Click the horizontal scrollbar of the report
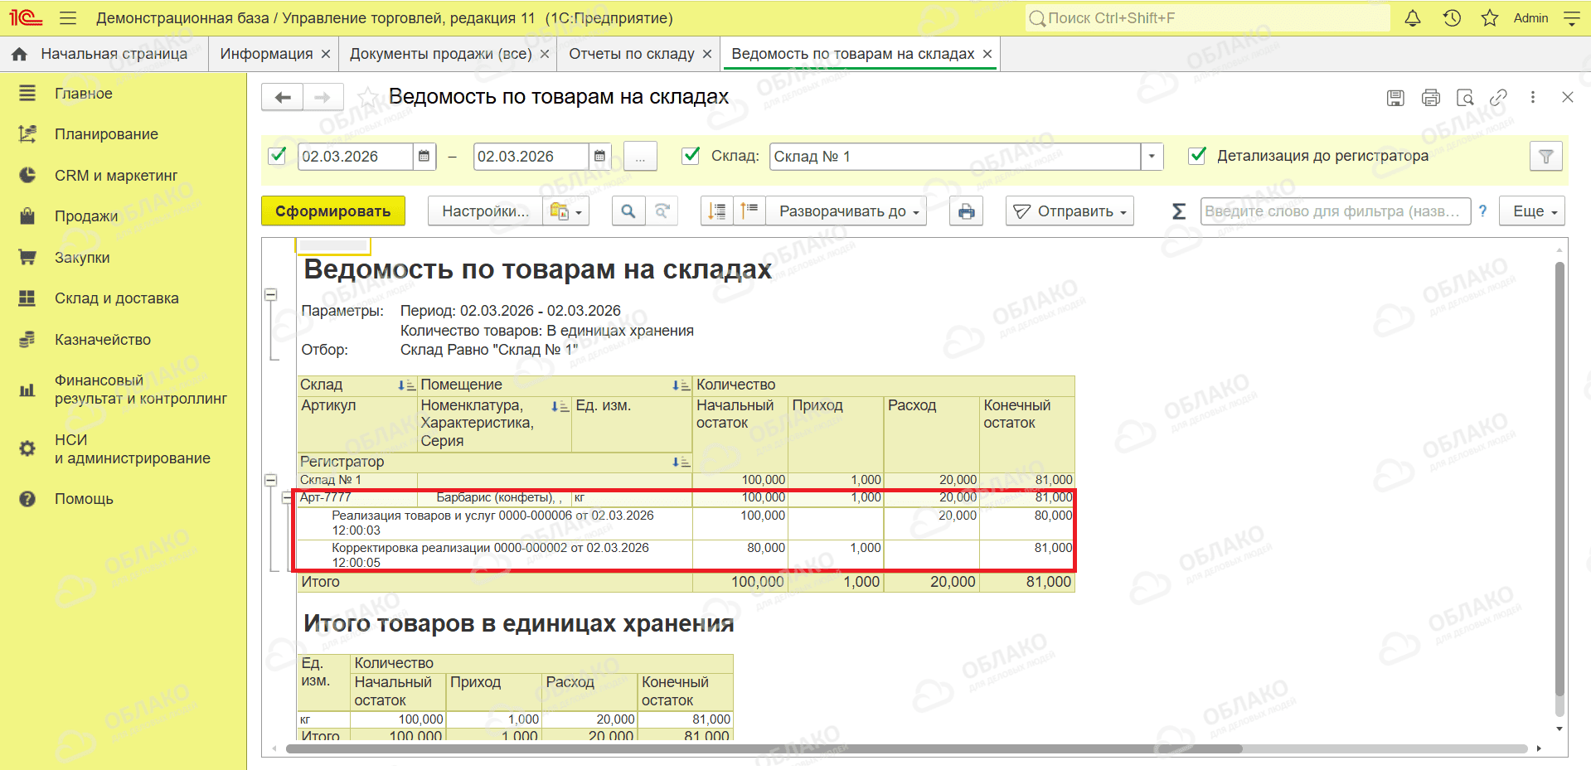This screenshot has width=1591, height=770. [764, 748]
